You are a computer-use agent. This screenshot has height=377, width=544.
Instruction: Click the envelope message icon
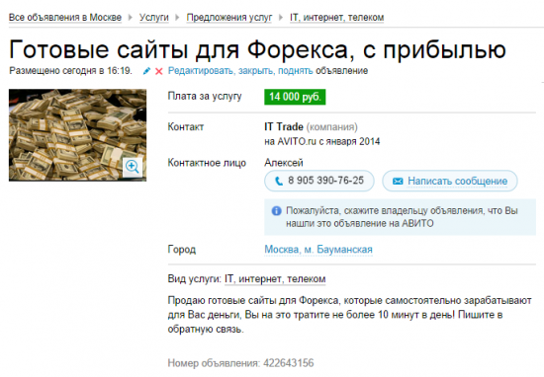pos(398,181)
